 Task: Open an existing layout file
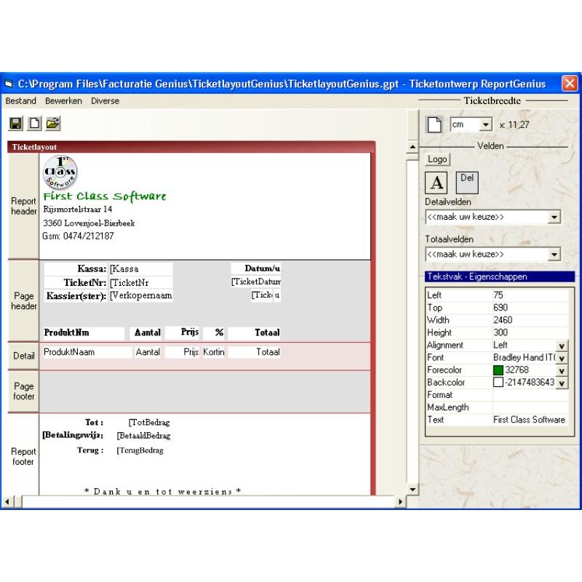(53, 123)
